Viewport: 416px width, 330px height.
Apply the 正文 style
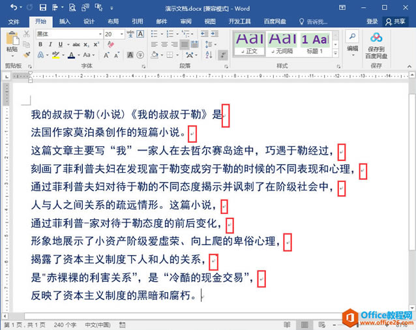pos(249,44)
